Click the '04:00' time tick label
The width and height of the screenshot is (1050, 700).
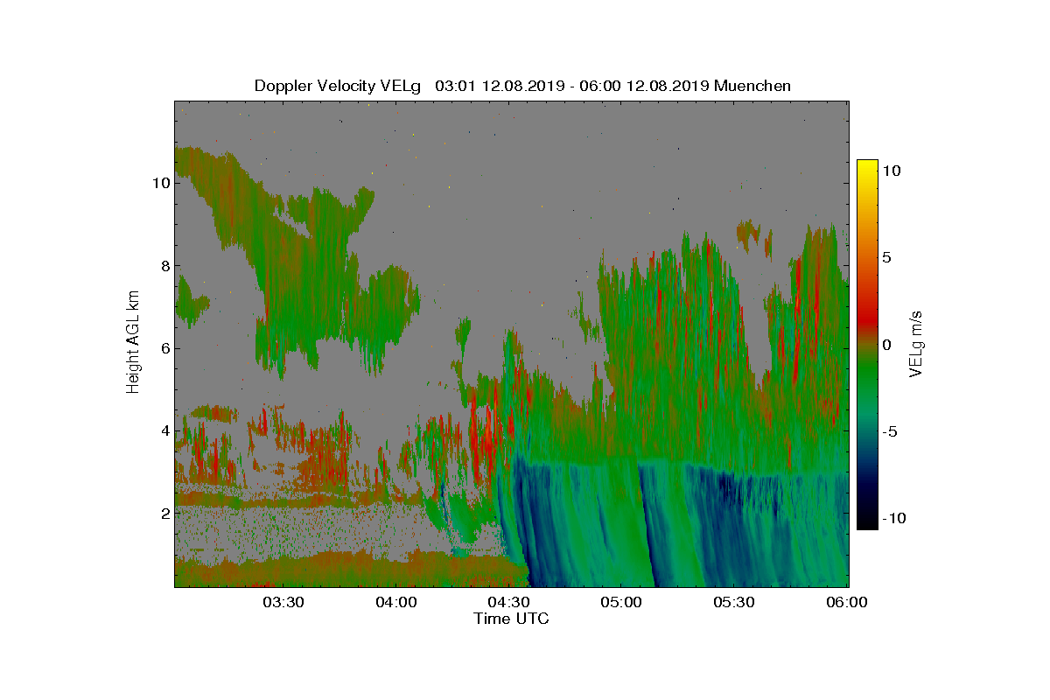tap(396, 602)
